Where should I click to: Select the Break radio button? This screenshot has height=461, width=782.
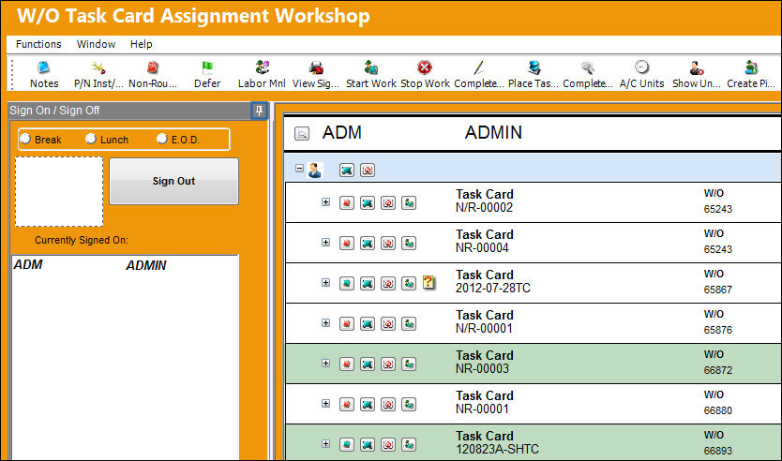coord(25,139)
